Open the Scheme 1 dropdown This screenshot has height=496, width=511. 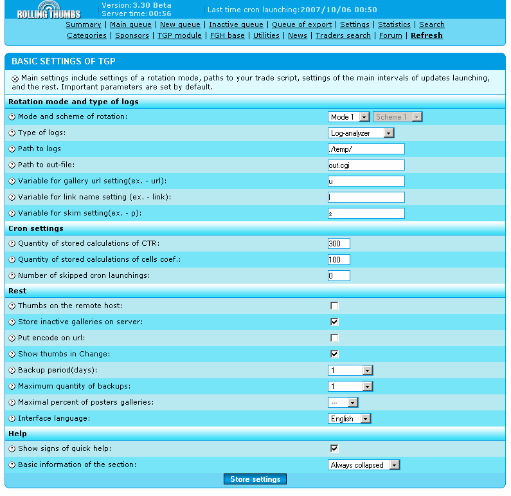[x=398, y=116]
